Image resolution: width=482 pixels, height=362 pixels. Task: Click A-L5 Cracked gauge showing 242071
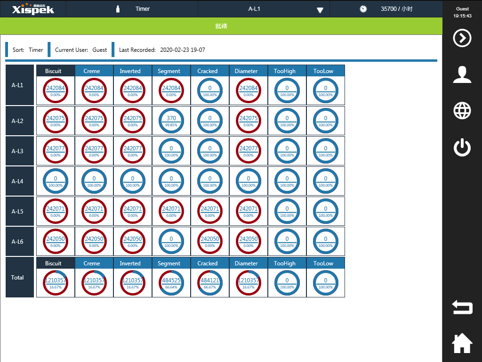point(210,211)
